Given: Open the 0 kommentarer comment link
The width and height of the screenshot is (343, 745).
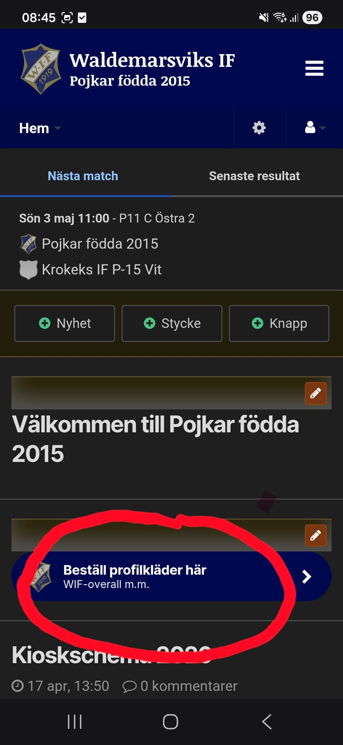Looking at the screenshot, I should [x=180, y=686].
